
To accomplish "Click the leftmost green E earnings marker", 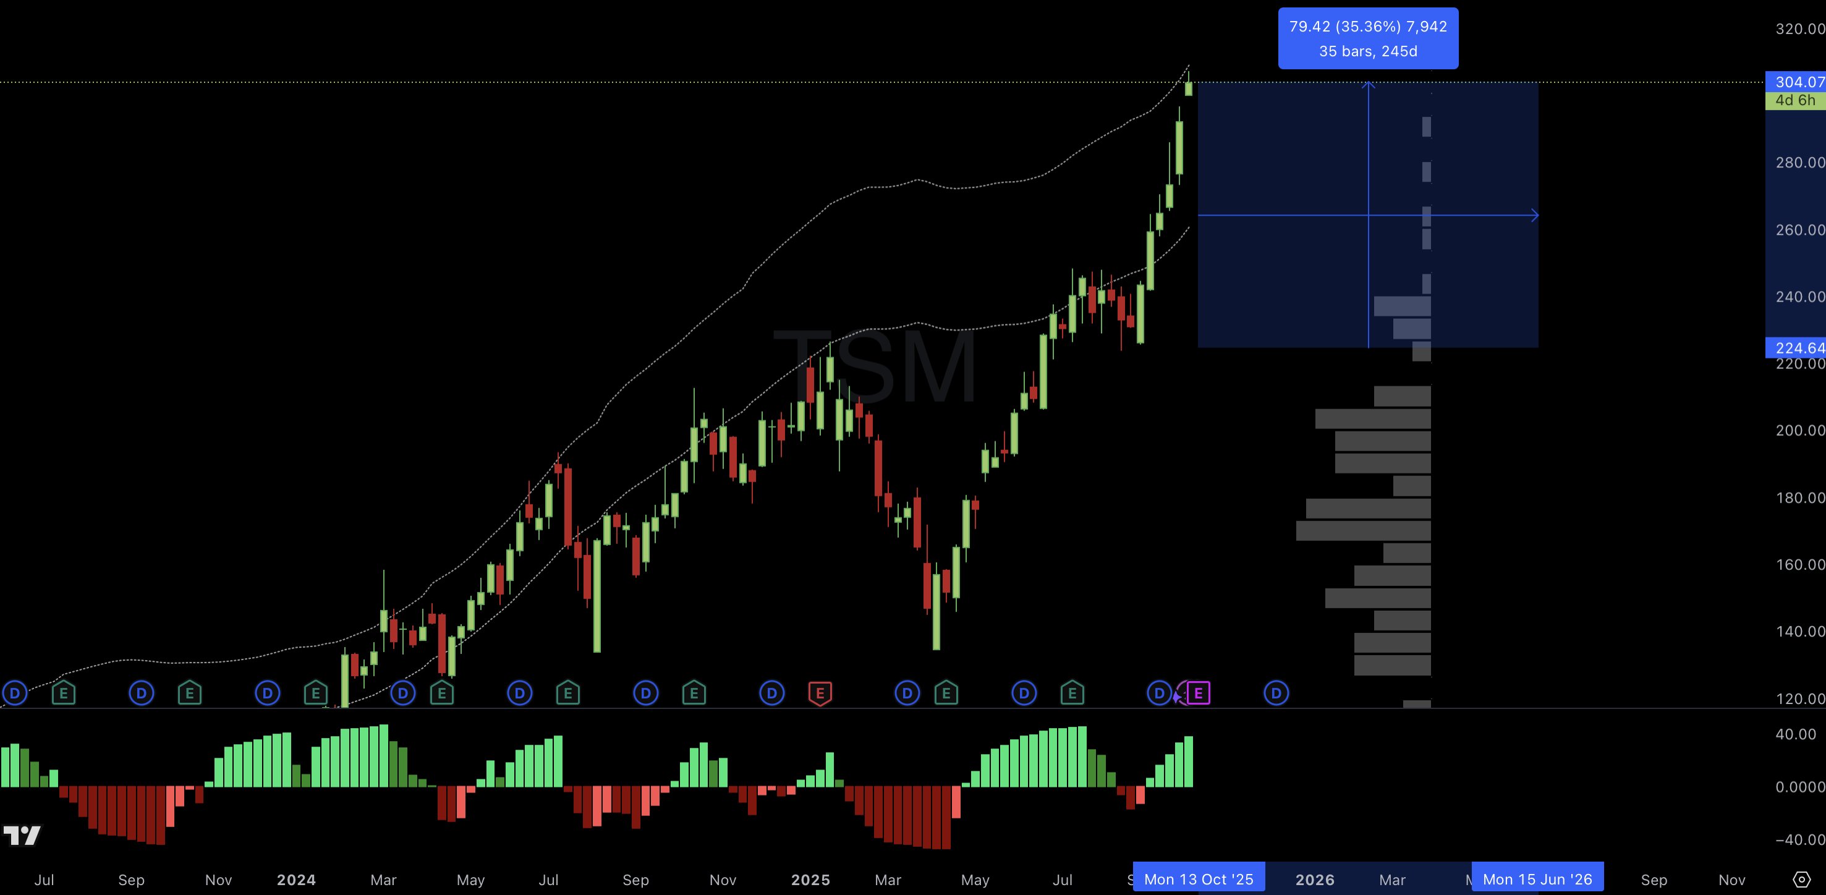I will coord(63,693).
